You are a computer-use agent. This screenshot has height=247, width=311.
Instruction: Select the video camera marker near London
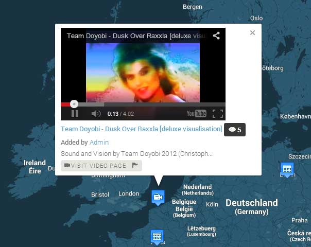158,198
